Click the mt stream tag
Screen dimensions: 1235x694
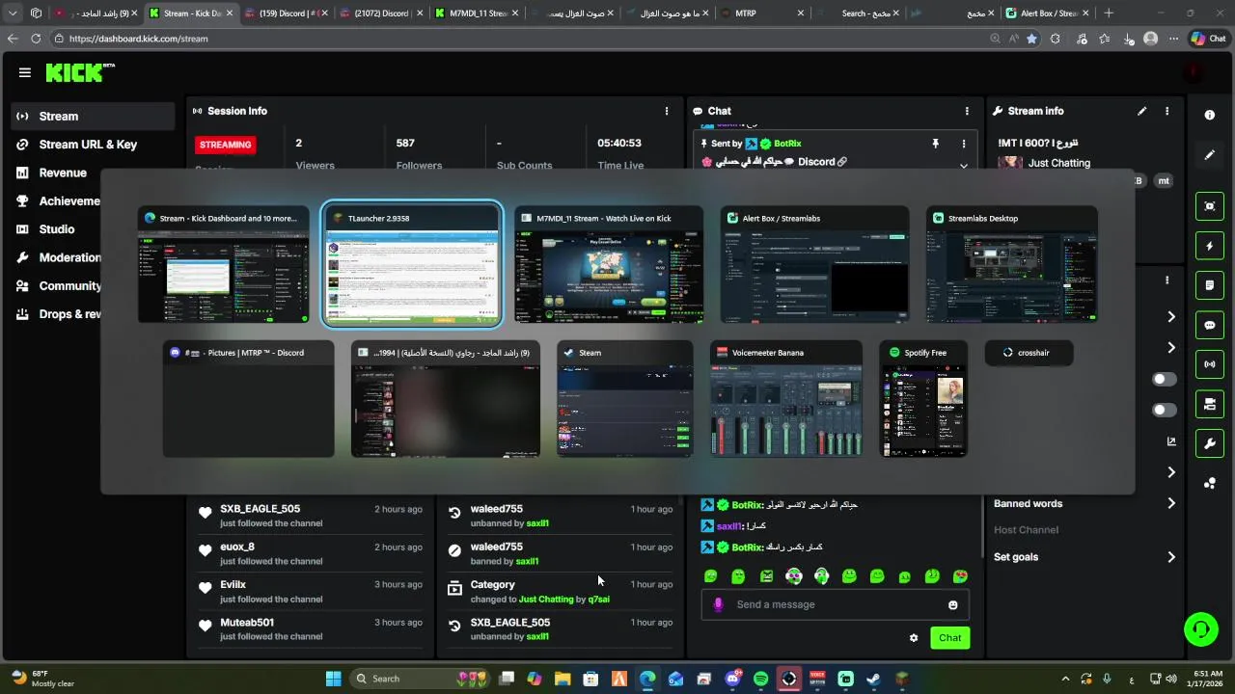[x=1164, y=181]
